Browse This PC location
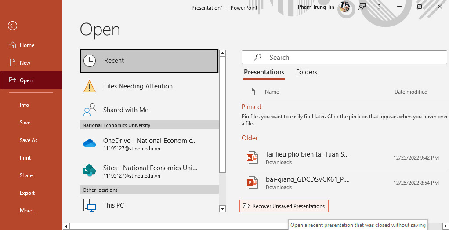 click(149, 205)
